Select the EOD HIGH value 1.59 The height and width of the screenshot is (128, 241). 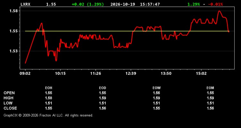[x=103, y=98]
